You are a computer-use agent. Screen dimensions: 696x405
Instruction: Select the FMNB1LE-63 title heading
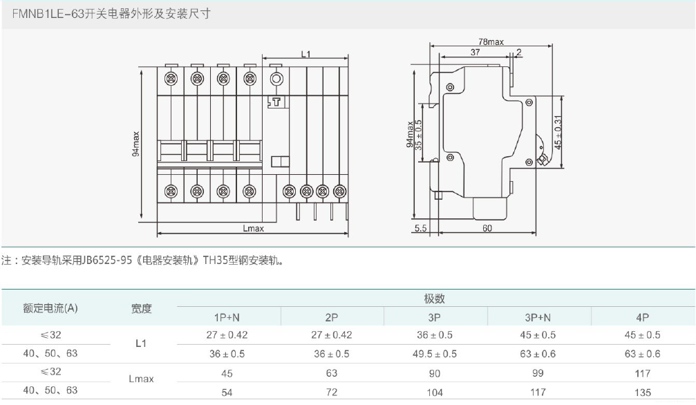click(106, 14)
